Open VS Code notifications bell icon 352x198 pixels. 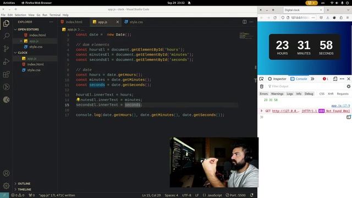tap(252, 195)
